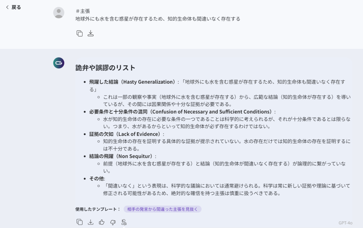Go back using the 戻る button

pos(13,7)
